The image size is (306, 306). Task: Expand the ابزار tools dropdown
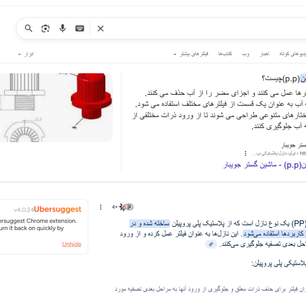coord(26,54)
